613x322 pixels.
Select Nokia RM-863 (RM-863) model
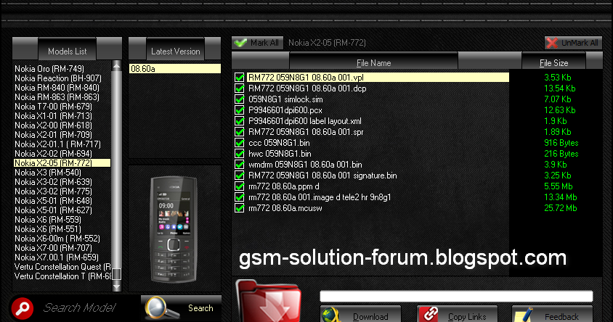tap(57, 96)
